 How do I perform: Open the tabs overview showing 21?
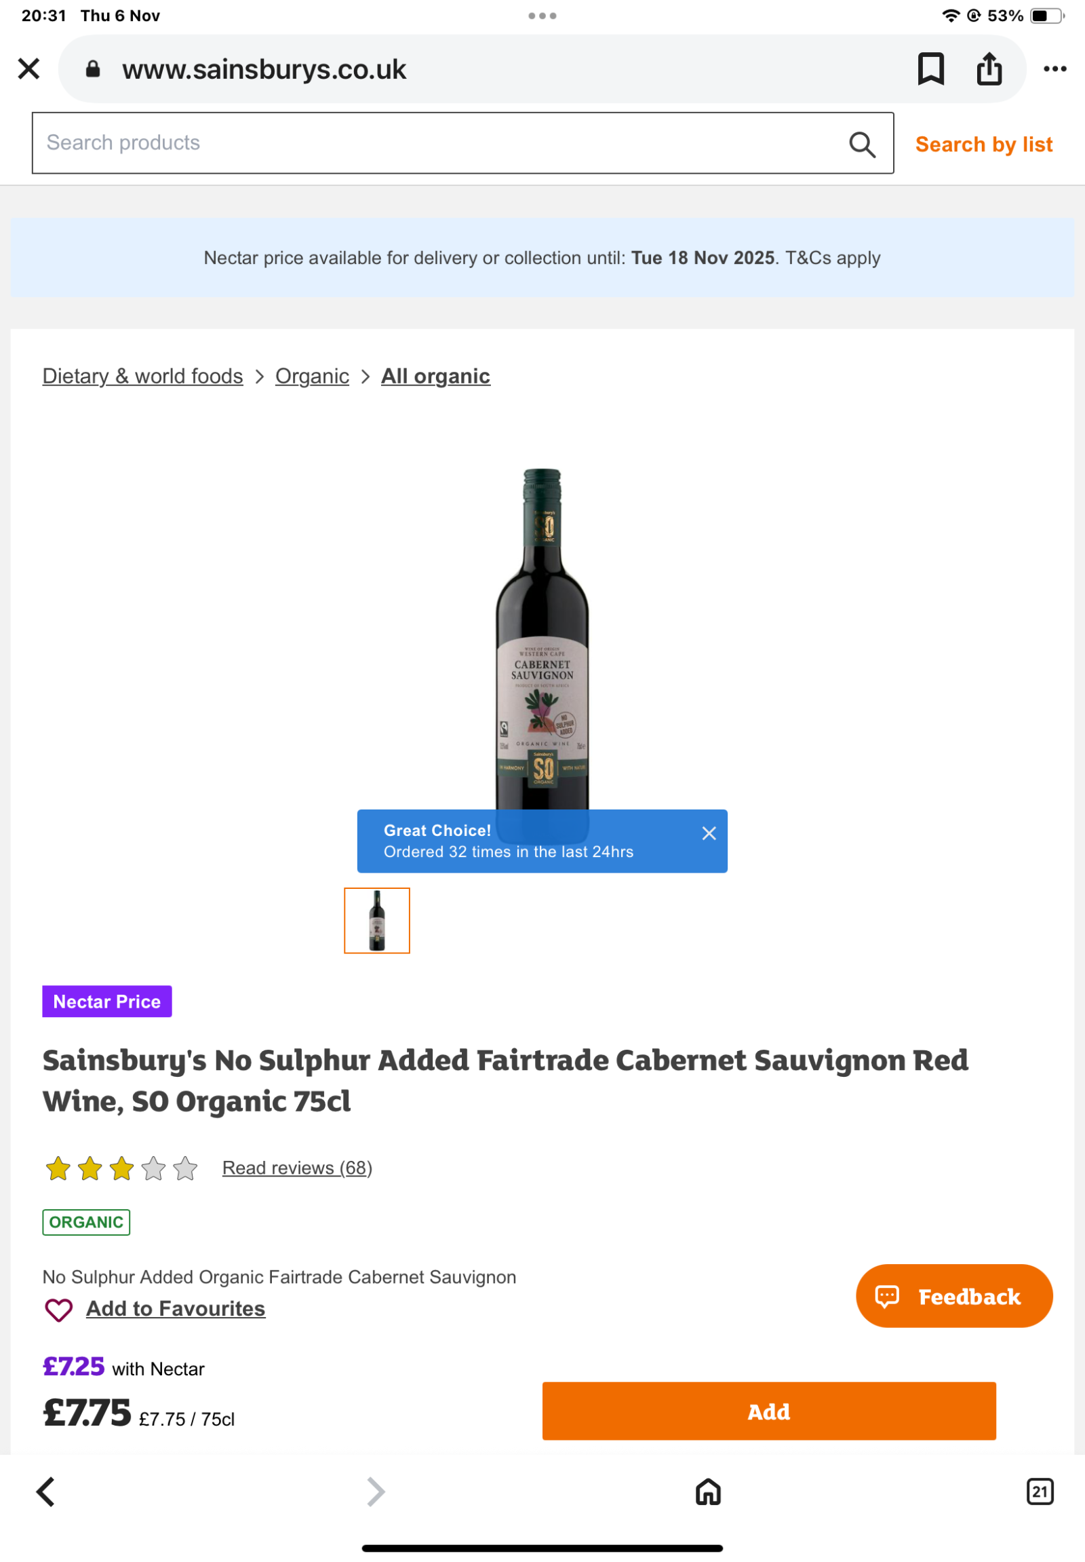click(1040, 1492)
